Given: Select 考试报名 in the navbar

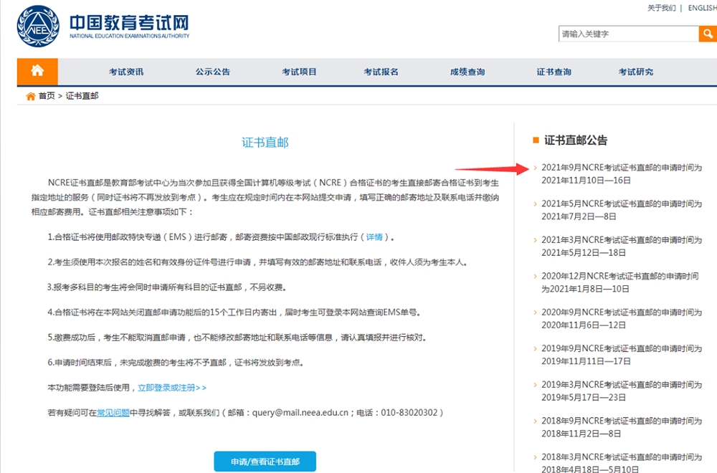Looking at the screenshot, I should click(381, 72).
